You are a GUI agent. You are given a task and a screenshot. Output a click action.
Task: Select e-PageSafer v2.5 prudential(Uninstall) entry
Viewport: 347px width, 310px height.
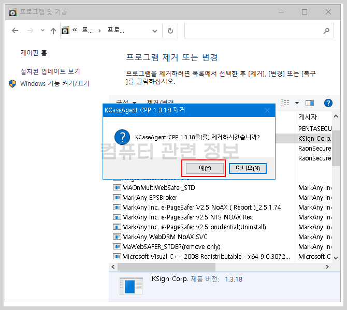(x=194, y=227)
